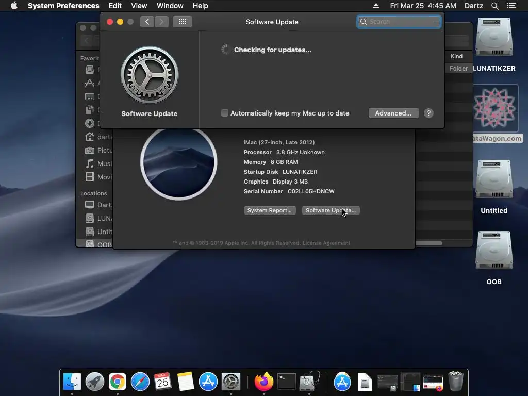
Task: Select the Downloads arrow icon in Finder sidebar
Action: click(90, 123)
